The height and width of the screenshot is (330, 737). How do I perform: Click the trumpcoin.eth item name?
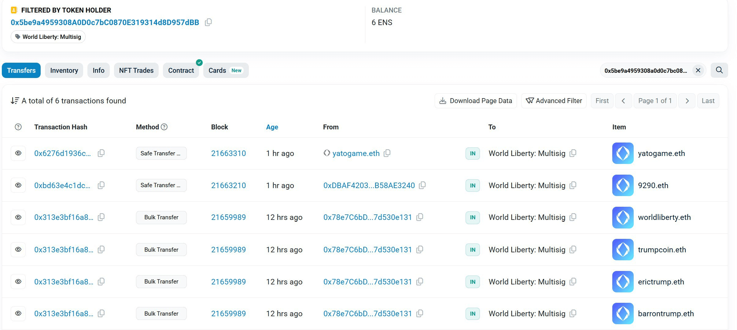662,250
